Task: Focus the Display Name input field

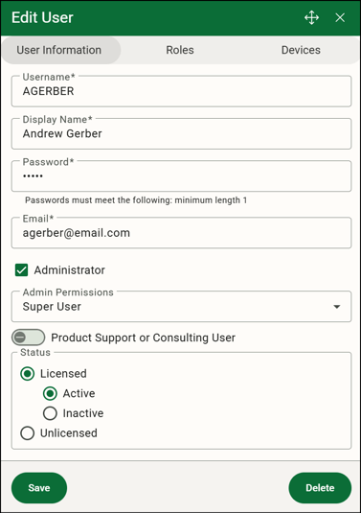Action: point(181,134)
